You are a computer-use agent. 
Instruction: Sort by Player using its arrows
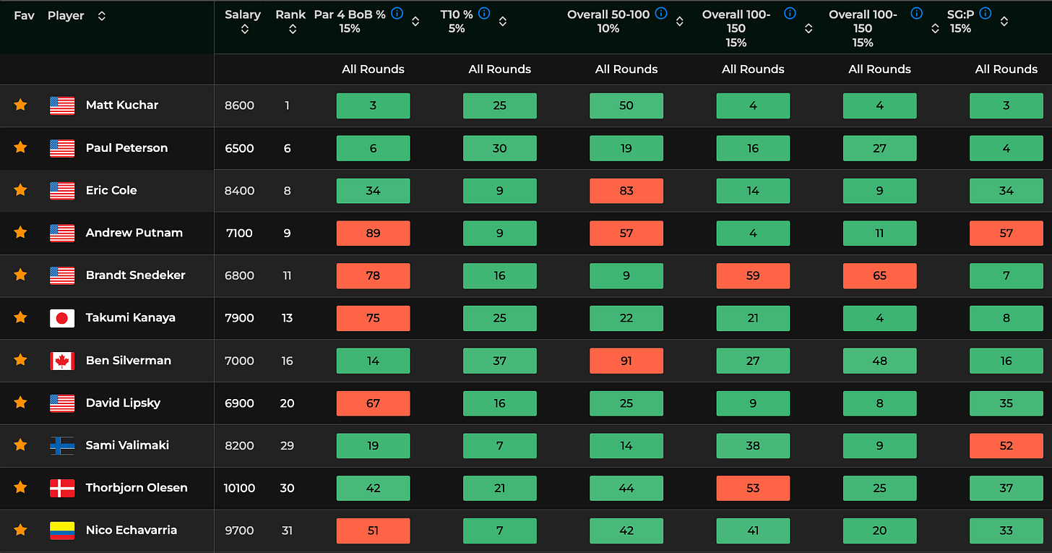(101, 15)
